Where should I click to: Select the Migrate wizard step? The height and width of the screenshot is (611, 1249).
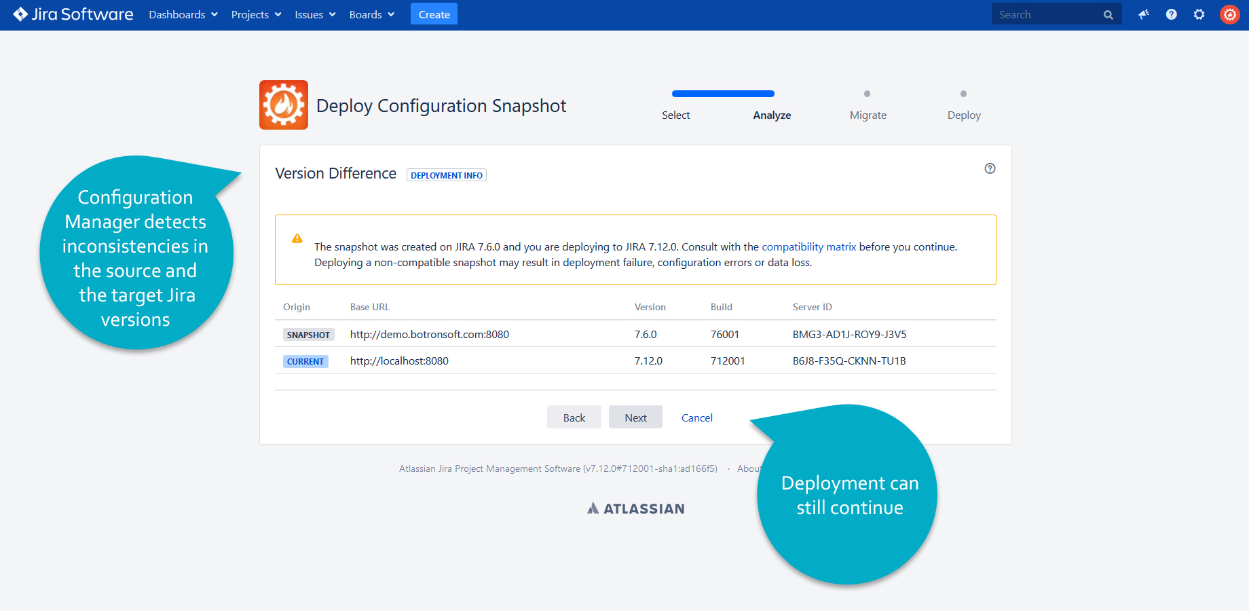click(868, 115)
